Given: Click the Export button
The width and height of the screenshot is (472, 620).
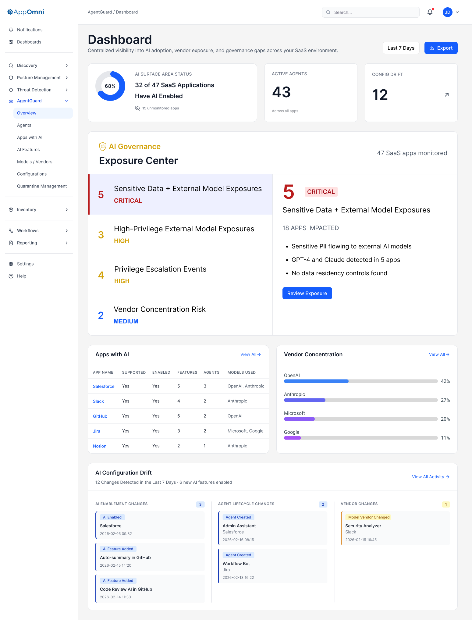Looking at the screenshot, I should (441, 48).
